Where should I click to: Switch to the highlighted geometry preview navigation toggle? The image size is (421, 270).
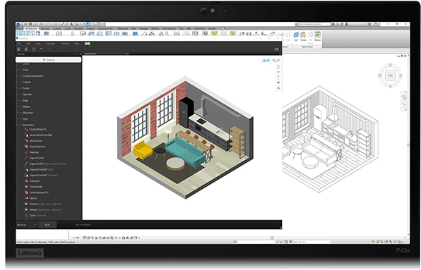266,61
